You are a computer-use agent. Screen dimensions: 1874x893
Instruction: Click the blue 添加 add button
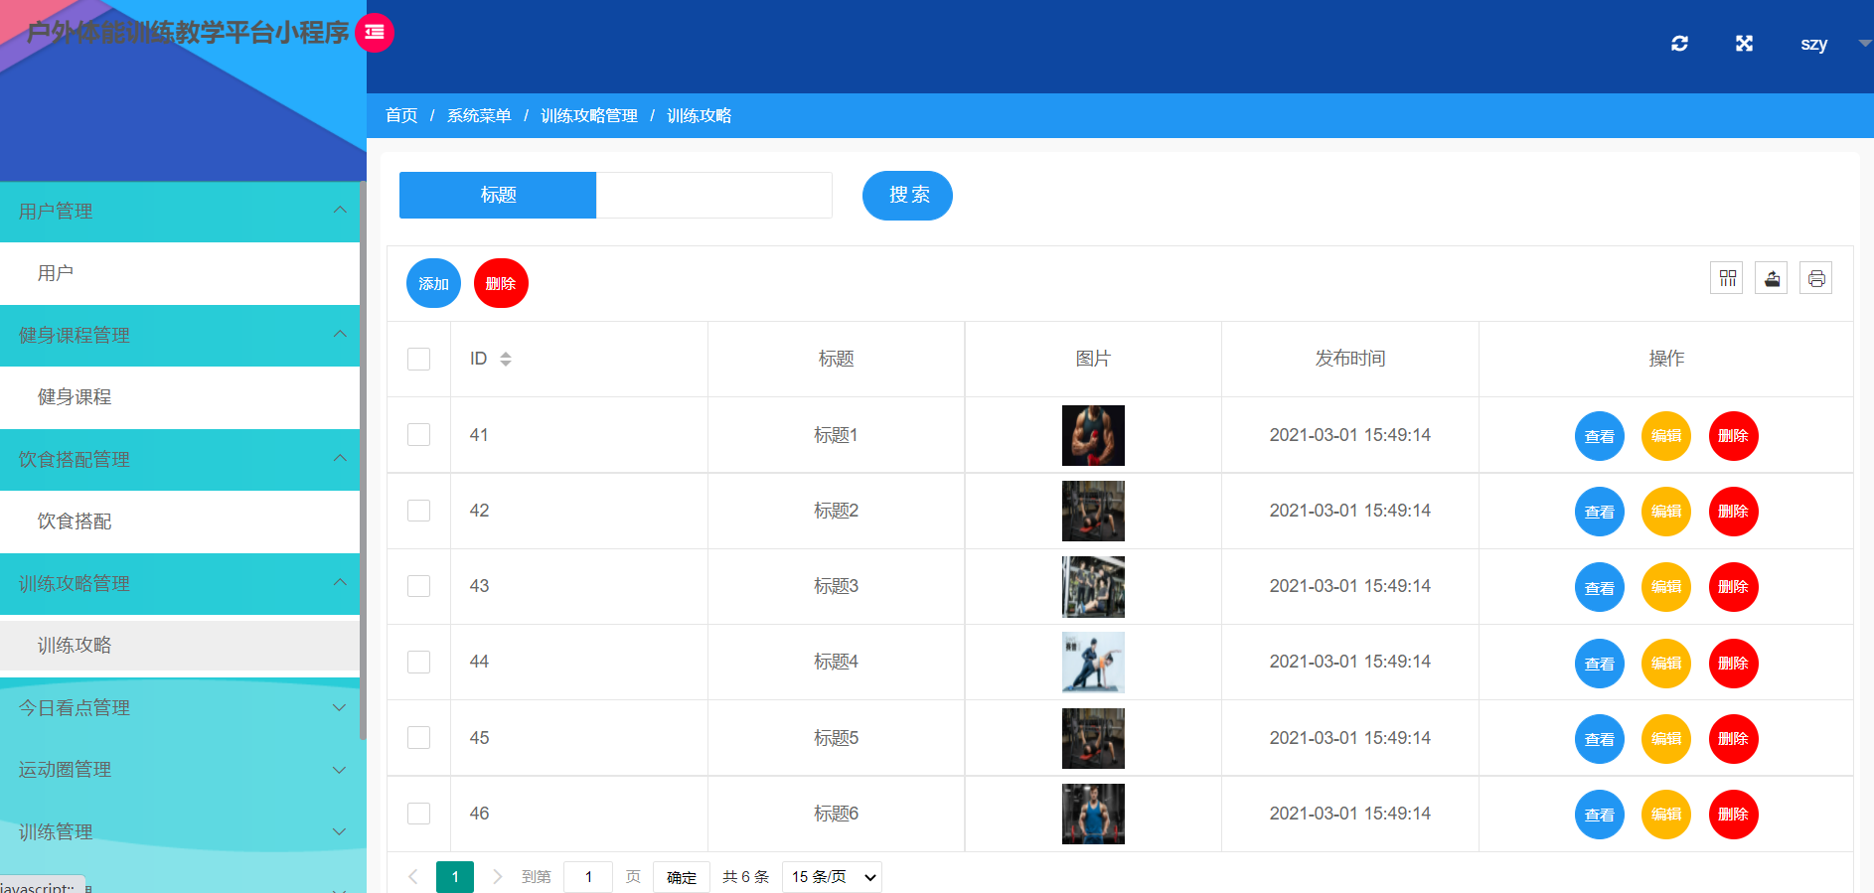(433, 283)
